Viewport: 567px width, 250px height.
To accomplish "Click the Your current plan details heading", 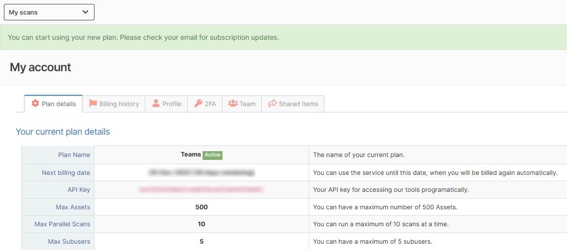I will [63, 132].
